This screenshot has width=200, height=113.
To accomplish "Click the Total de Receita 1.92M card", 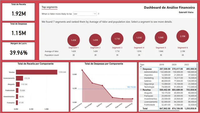I will (18, 12).
